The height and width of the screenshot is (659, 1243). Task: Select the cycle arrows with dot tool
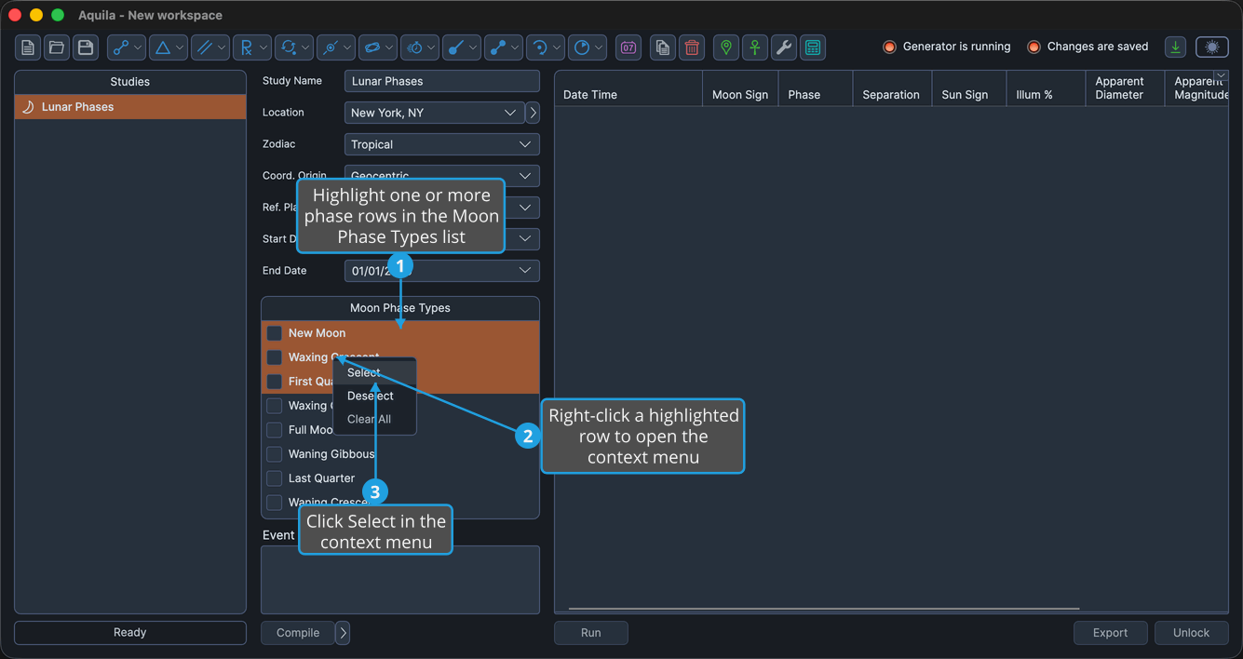pyautogui.click(x=294, y=47)
